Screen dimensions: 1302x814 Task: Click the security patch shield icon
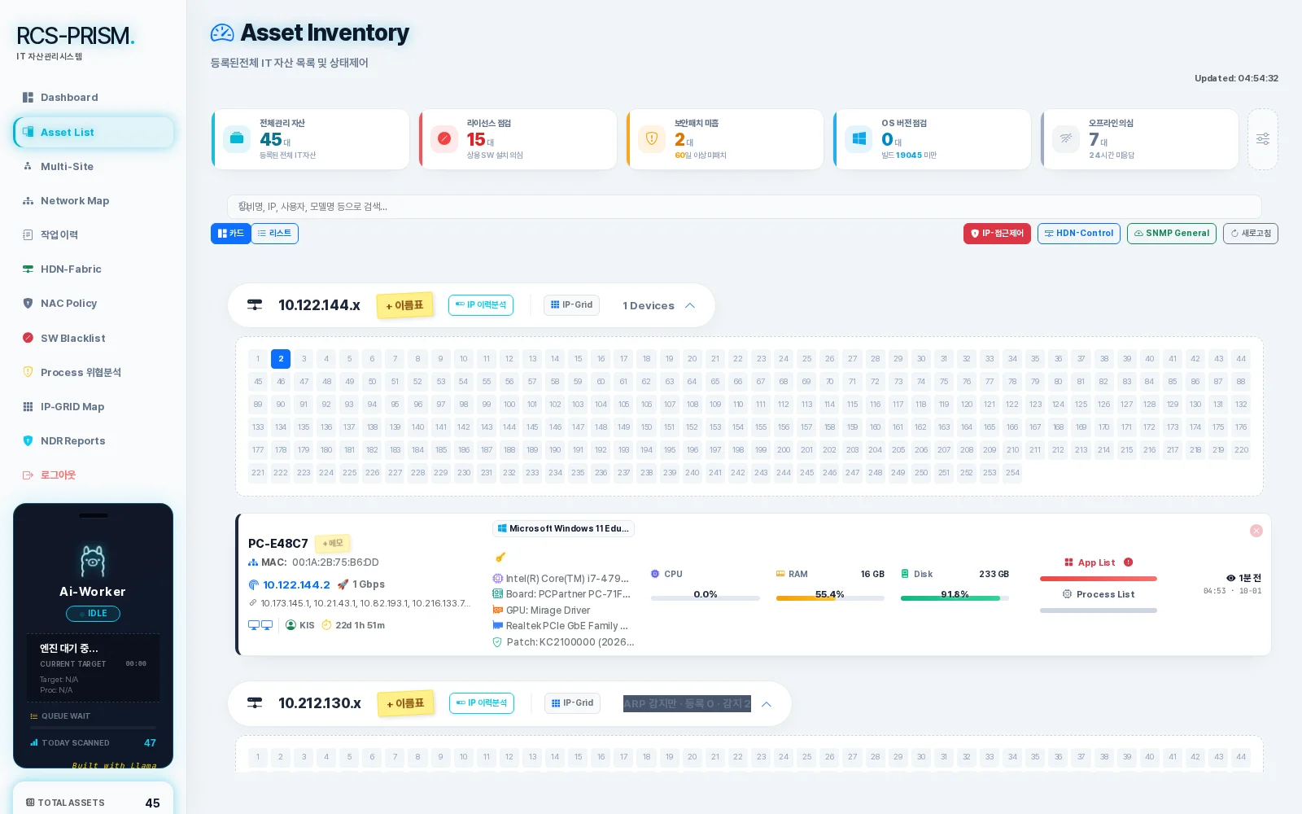pyautogui.click(x=652, y=138)
